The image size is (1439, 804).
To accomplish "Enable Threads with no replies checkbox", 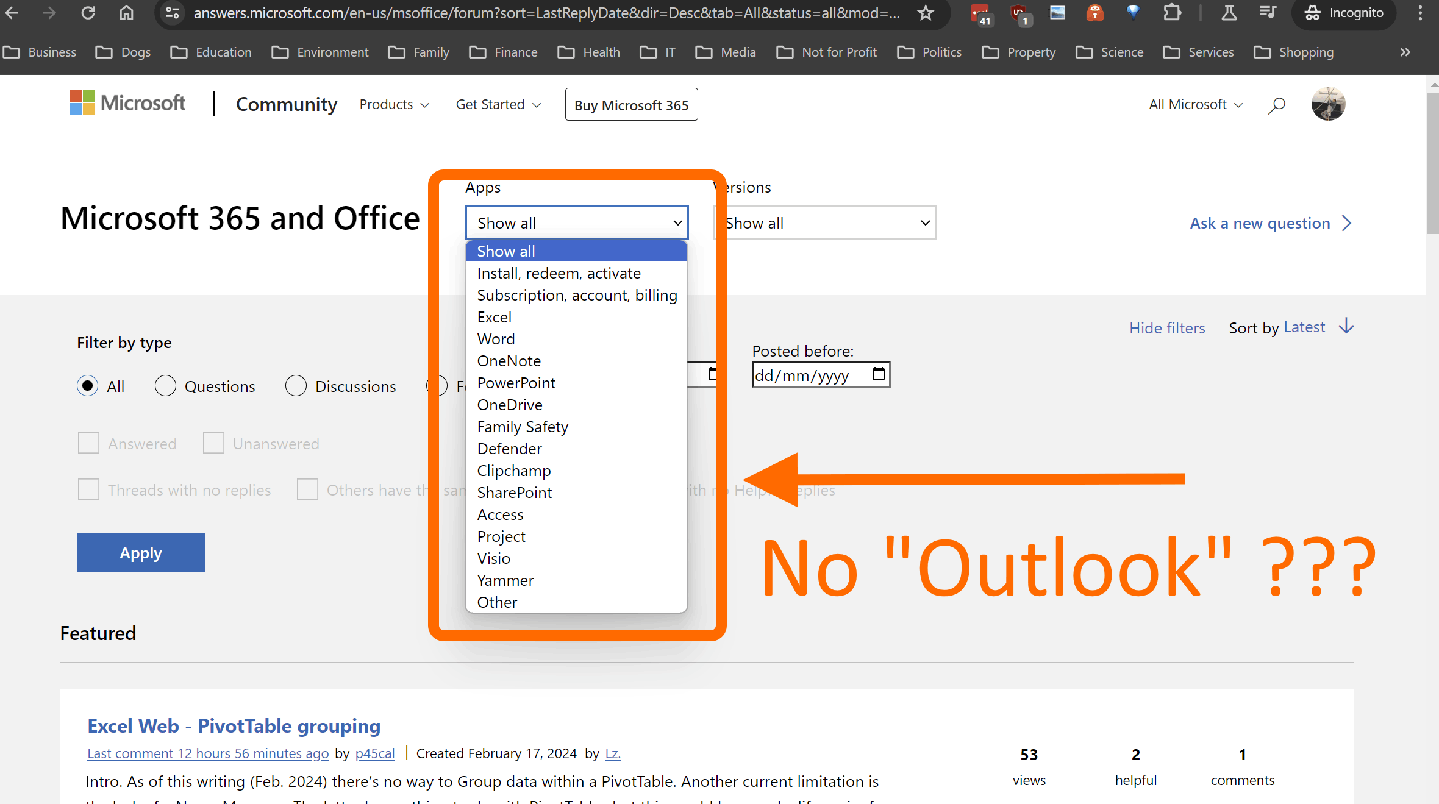I will 88,489.
